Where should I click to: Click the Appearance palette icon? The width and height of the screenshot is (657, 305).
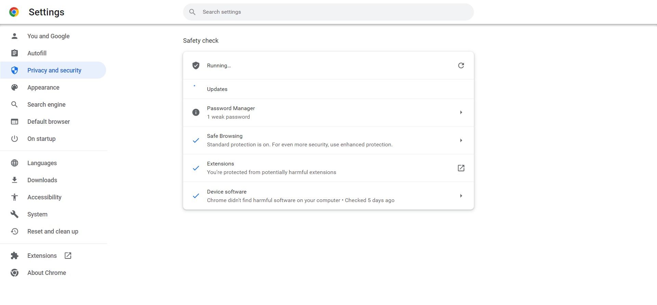(x=14, y=88)
